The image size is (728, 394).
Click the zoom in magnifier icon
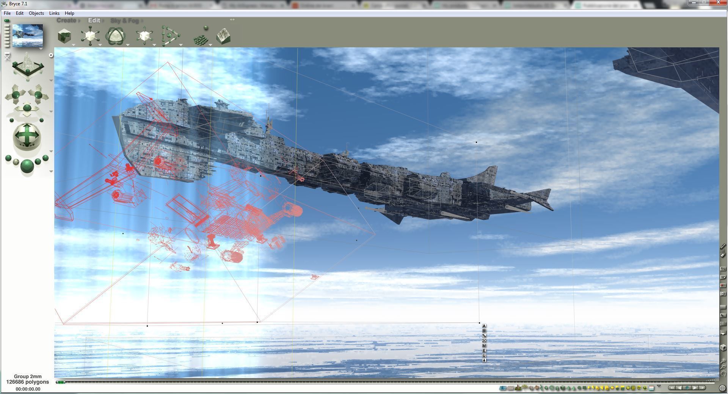coord(723,360)
